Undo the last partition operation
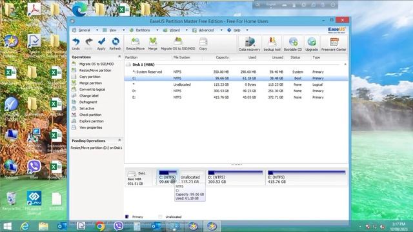 click(76, 44)
